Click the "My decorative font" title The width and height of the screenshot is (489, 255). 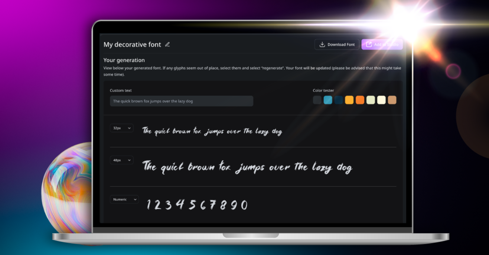[132, 44]
